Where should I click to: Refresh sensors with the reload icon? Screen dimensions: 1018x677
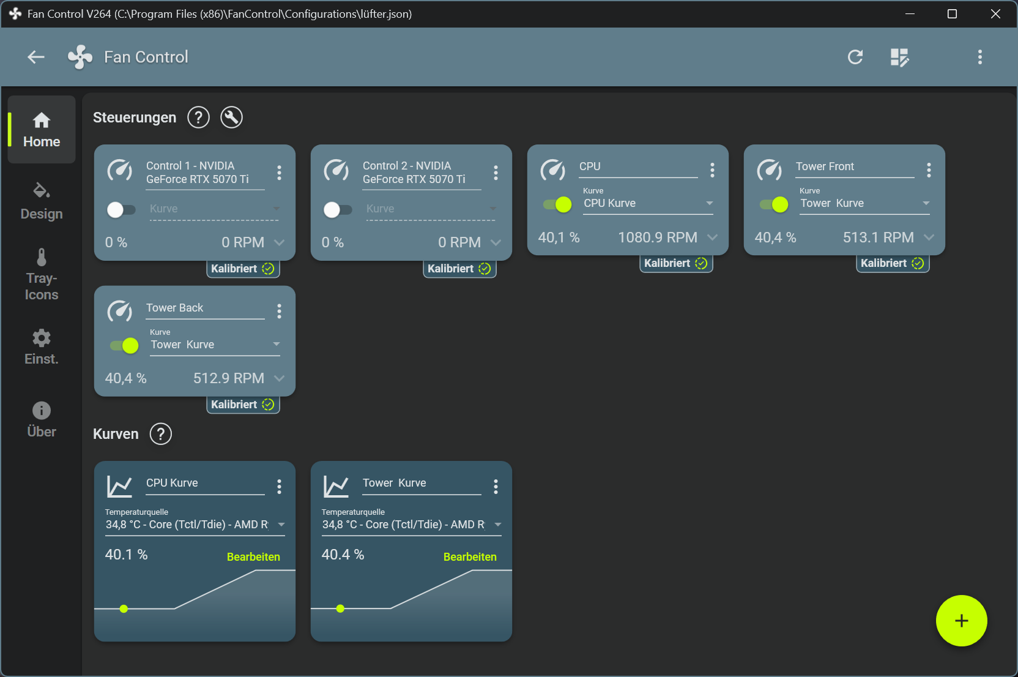click(x=855, y=57)
